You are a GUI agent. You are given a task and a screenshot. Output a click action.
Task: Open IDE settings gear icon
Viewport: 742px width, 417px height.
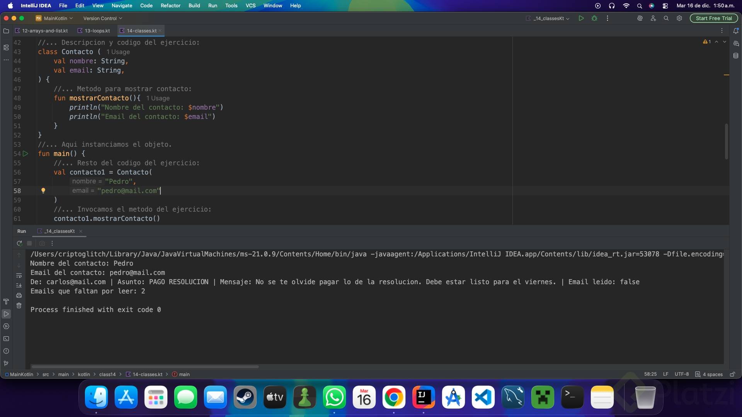(679, 18)
